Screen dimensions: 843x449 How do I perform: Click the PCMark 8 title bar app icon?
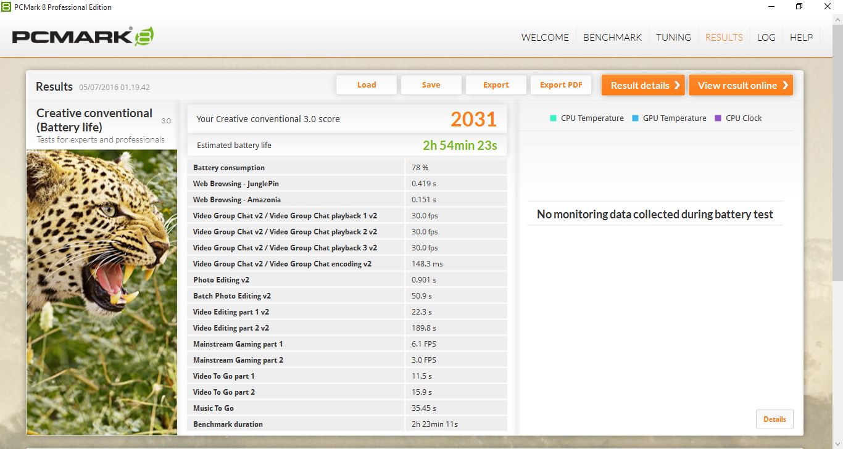6,7
